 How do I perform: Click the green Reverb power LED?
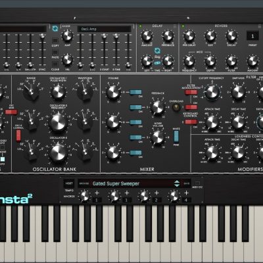[183, 26]
